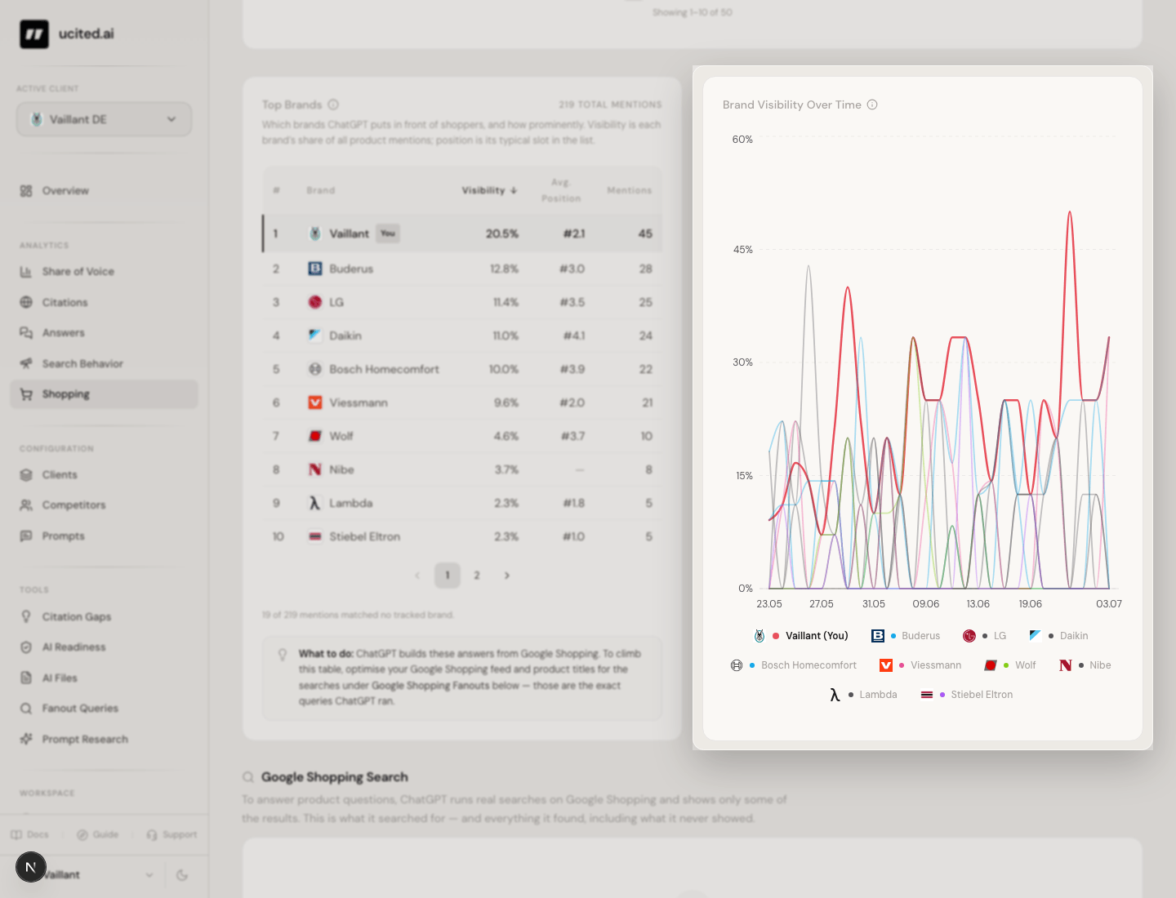Open the Citations section
The height and width of the screenshot is (898, 1176).
(x=104, y=303)
